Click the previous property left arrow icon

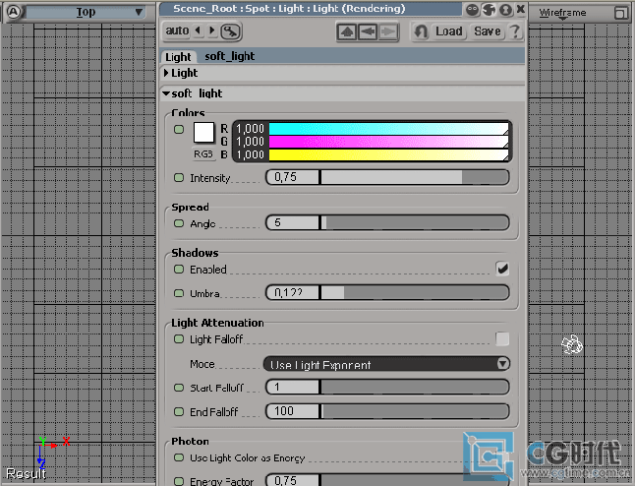tap(198, 30)
